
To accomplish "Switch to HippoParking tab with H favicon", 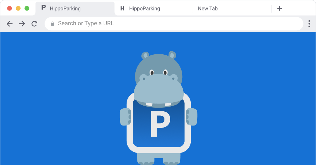I will (x=154, y=8).
